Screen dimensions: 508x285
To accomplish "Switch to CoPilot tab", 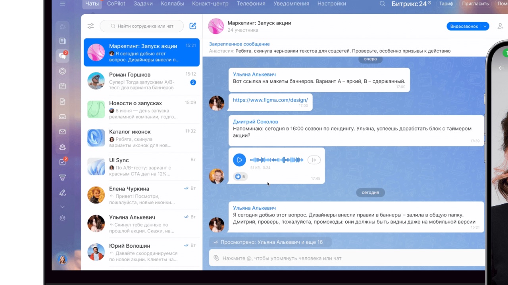I will 116,4.
